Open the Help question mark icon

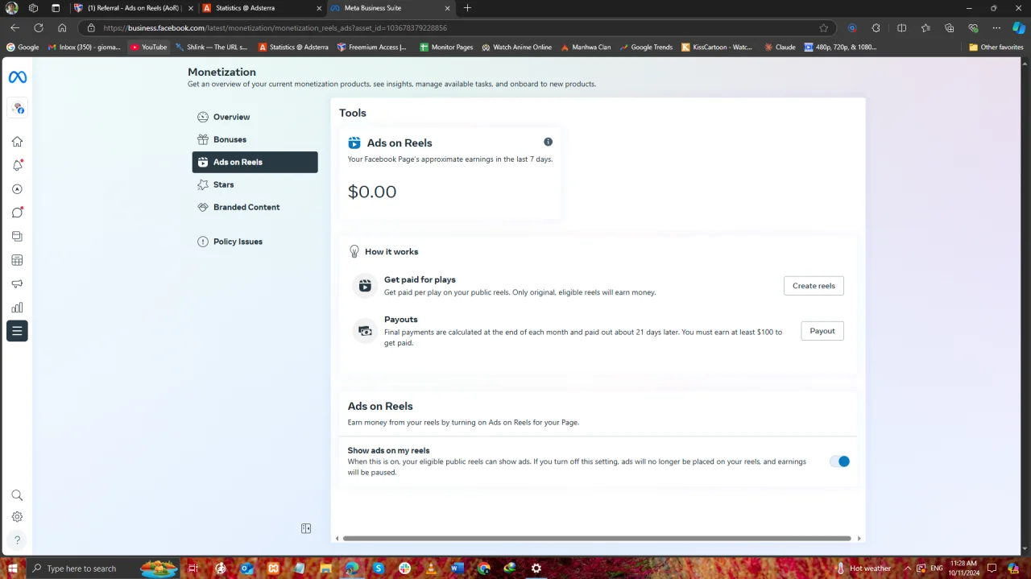click(17, 540)
